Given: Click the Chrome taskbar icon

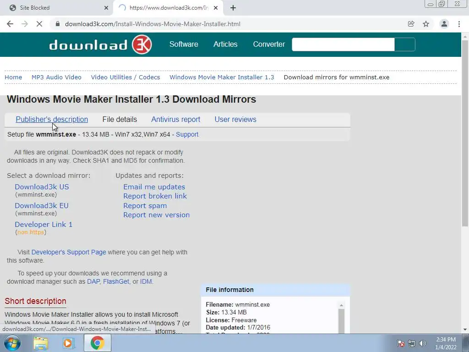Looking at the screenshot, I should coord(97,343).
